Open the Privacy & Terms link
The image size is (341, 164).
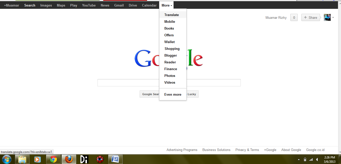[x=247, y=150]
